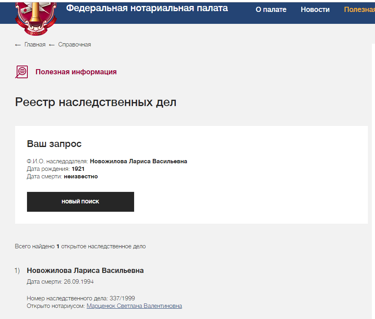Open the Полезная section in the navigation bar
Screen dimensions: 375x319
click(359, 10)
